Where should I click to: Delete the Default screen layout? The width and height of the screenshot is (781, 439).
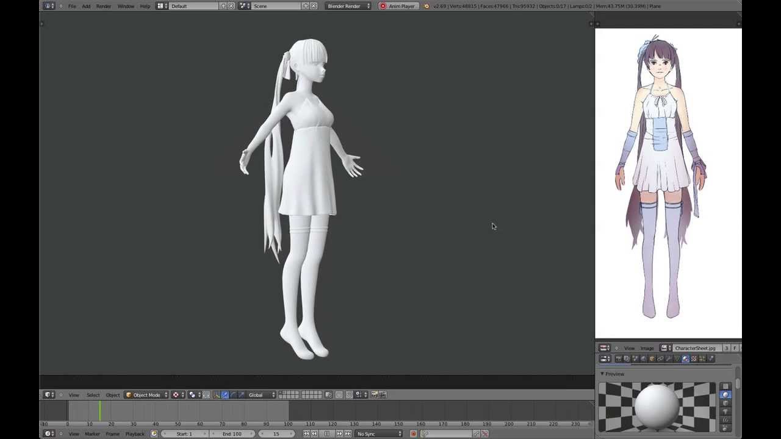click(231, 6)
